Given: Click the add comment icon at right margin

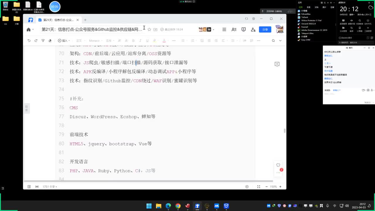Looking at the screenshot, I should (277, 64).
